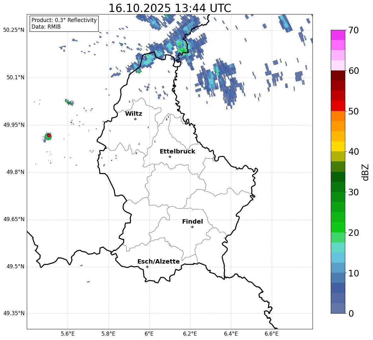
Task: Click the 6°E longitude label
Action: click(x=149, y=334)
